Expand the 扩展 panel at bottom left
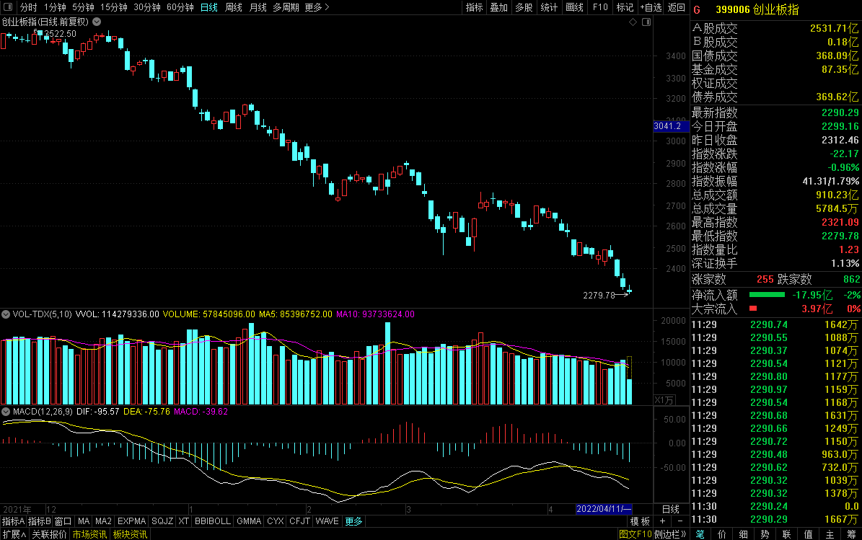 pyautogui.click(x=14, y=534)
